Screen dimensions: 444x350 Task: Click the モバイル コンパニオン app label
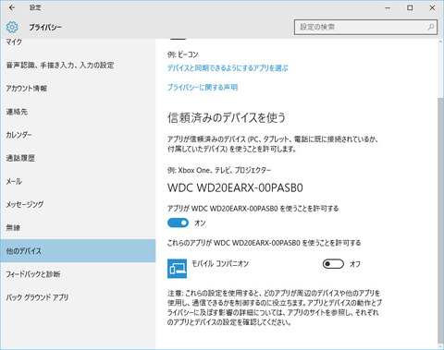click(220, 263)
